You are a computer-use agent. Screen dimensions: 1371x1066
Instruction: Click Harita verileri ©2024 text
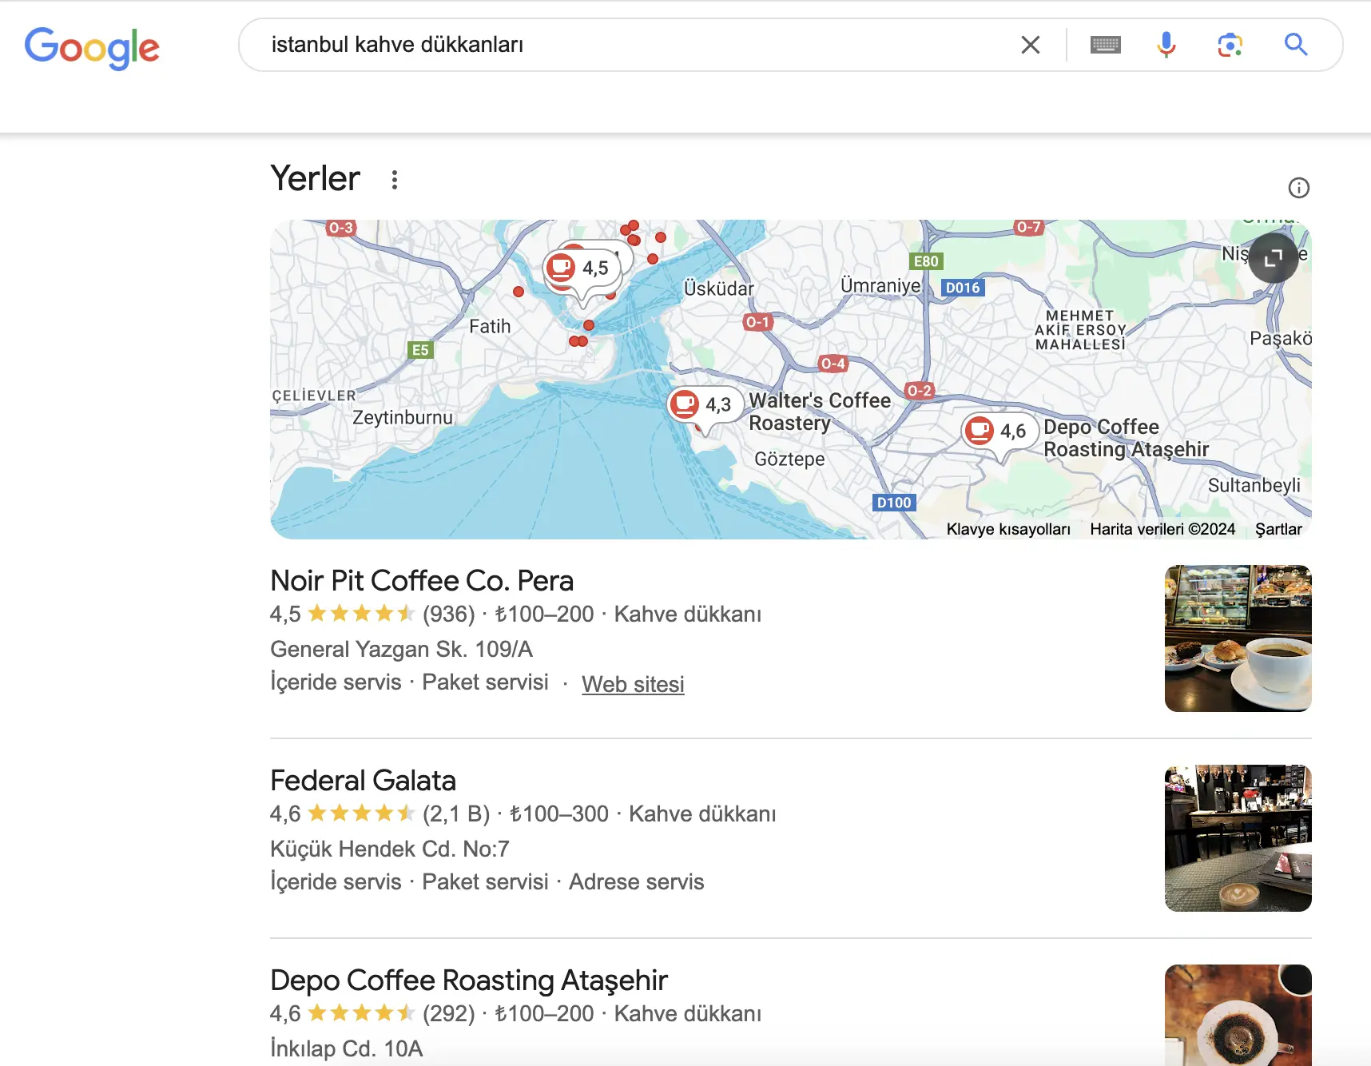[x=1162, y=529]
